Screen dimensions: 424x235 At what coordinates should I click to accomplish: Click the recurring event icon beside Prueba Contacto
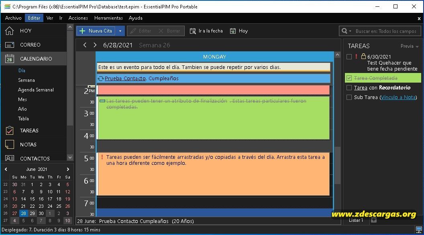click(x=101, y=79)
